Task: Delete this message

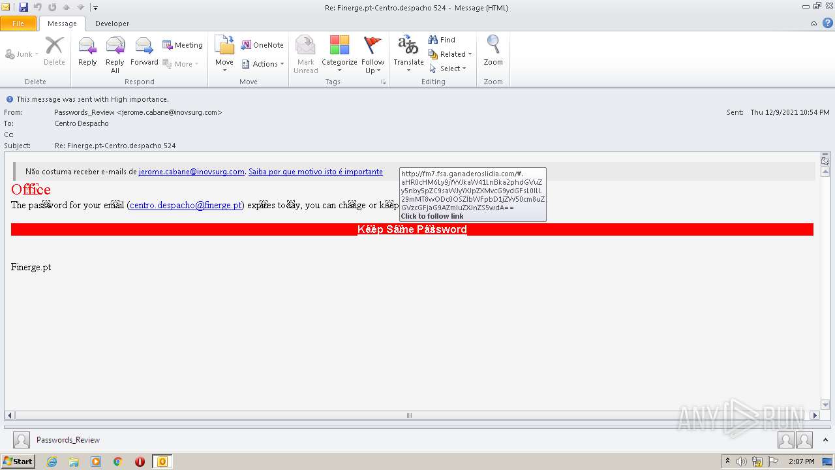Action: (x=54, y=52)
